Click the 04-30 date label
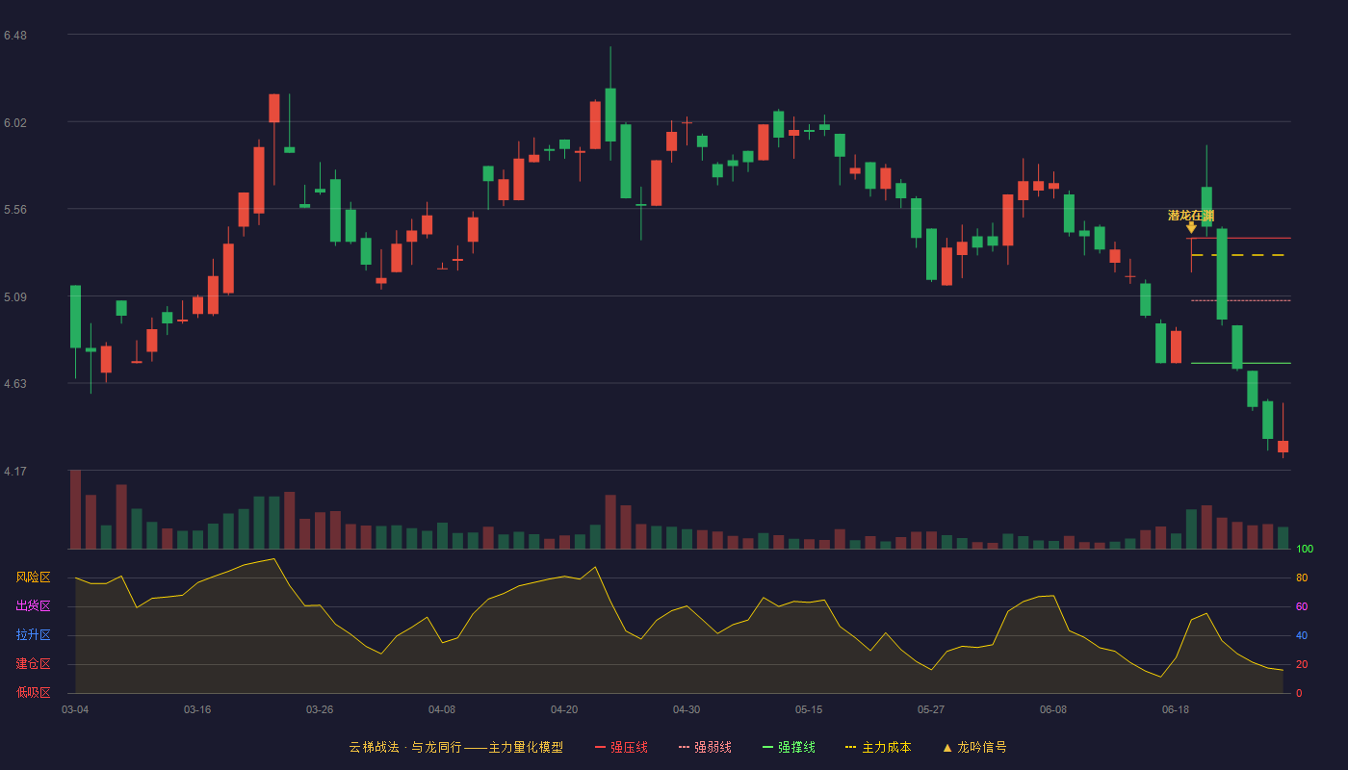The width and height of the screenshot is (1348, 770). click(687, 709)
